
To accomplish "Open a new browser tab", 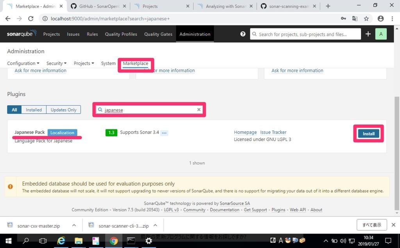I will click(x=328, y=6).
